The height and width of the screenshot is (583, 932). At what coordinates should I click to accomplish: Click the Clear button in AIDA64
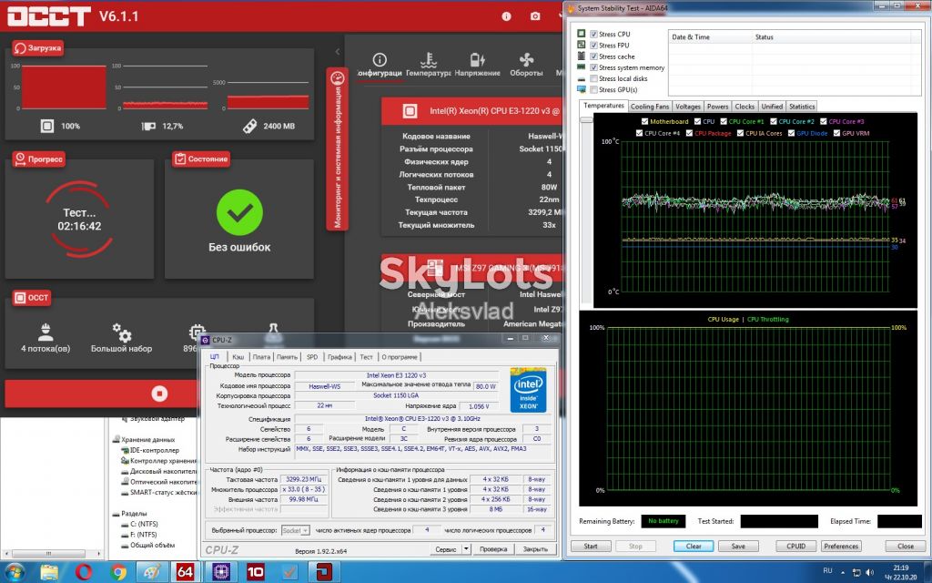click(x=694, y=547)
